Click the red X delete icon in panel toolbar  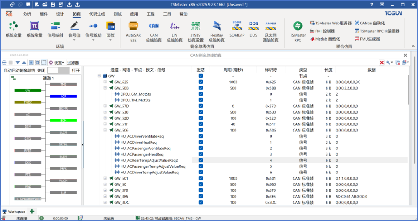pos(382,63)
